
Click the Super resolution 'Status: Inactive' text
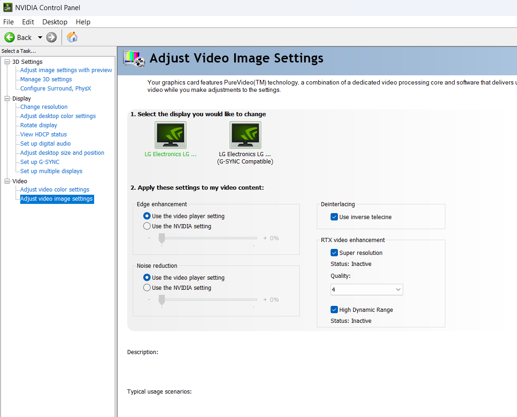tap(351, 264)
